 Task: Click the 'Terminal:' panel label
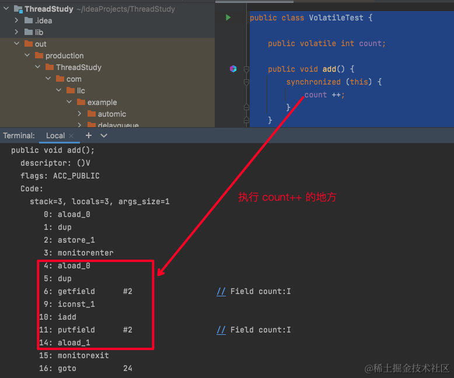pyautogui.click(x=19, y=136)
